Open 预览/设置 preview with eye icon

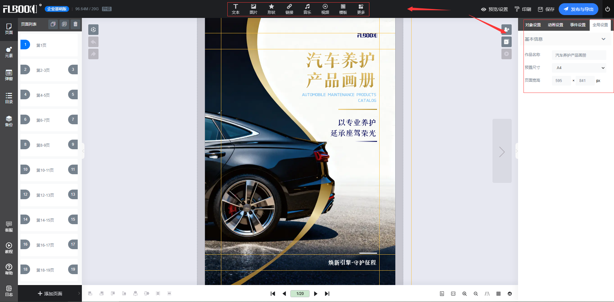(x=494, y=9)
